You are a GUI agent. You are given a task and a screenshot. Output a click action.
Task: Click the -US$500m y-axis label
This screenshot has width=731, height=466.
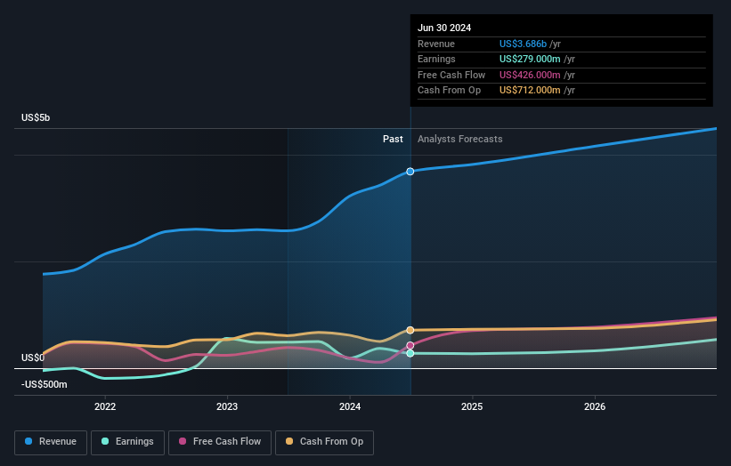pos(45,384)
